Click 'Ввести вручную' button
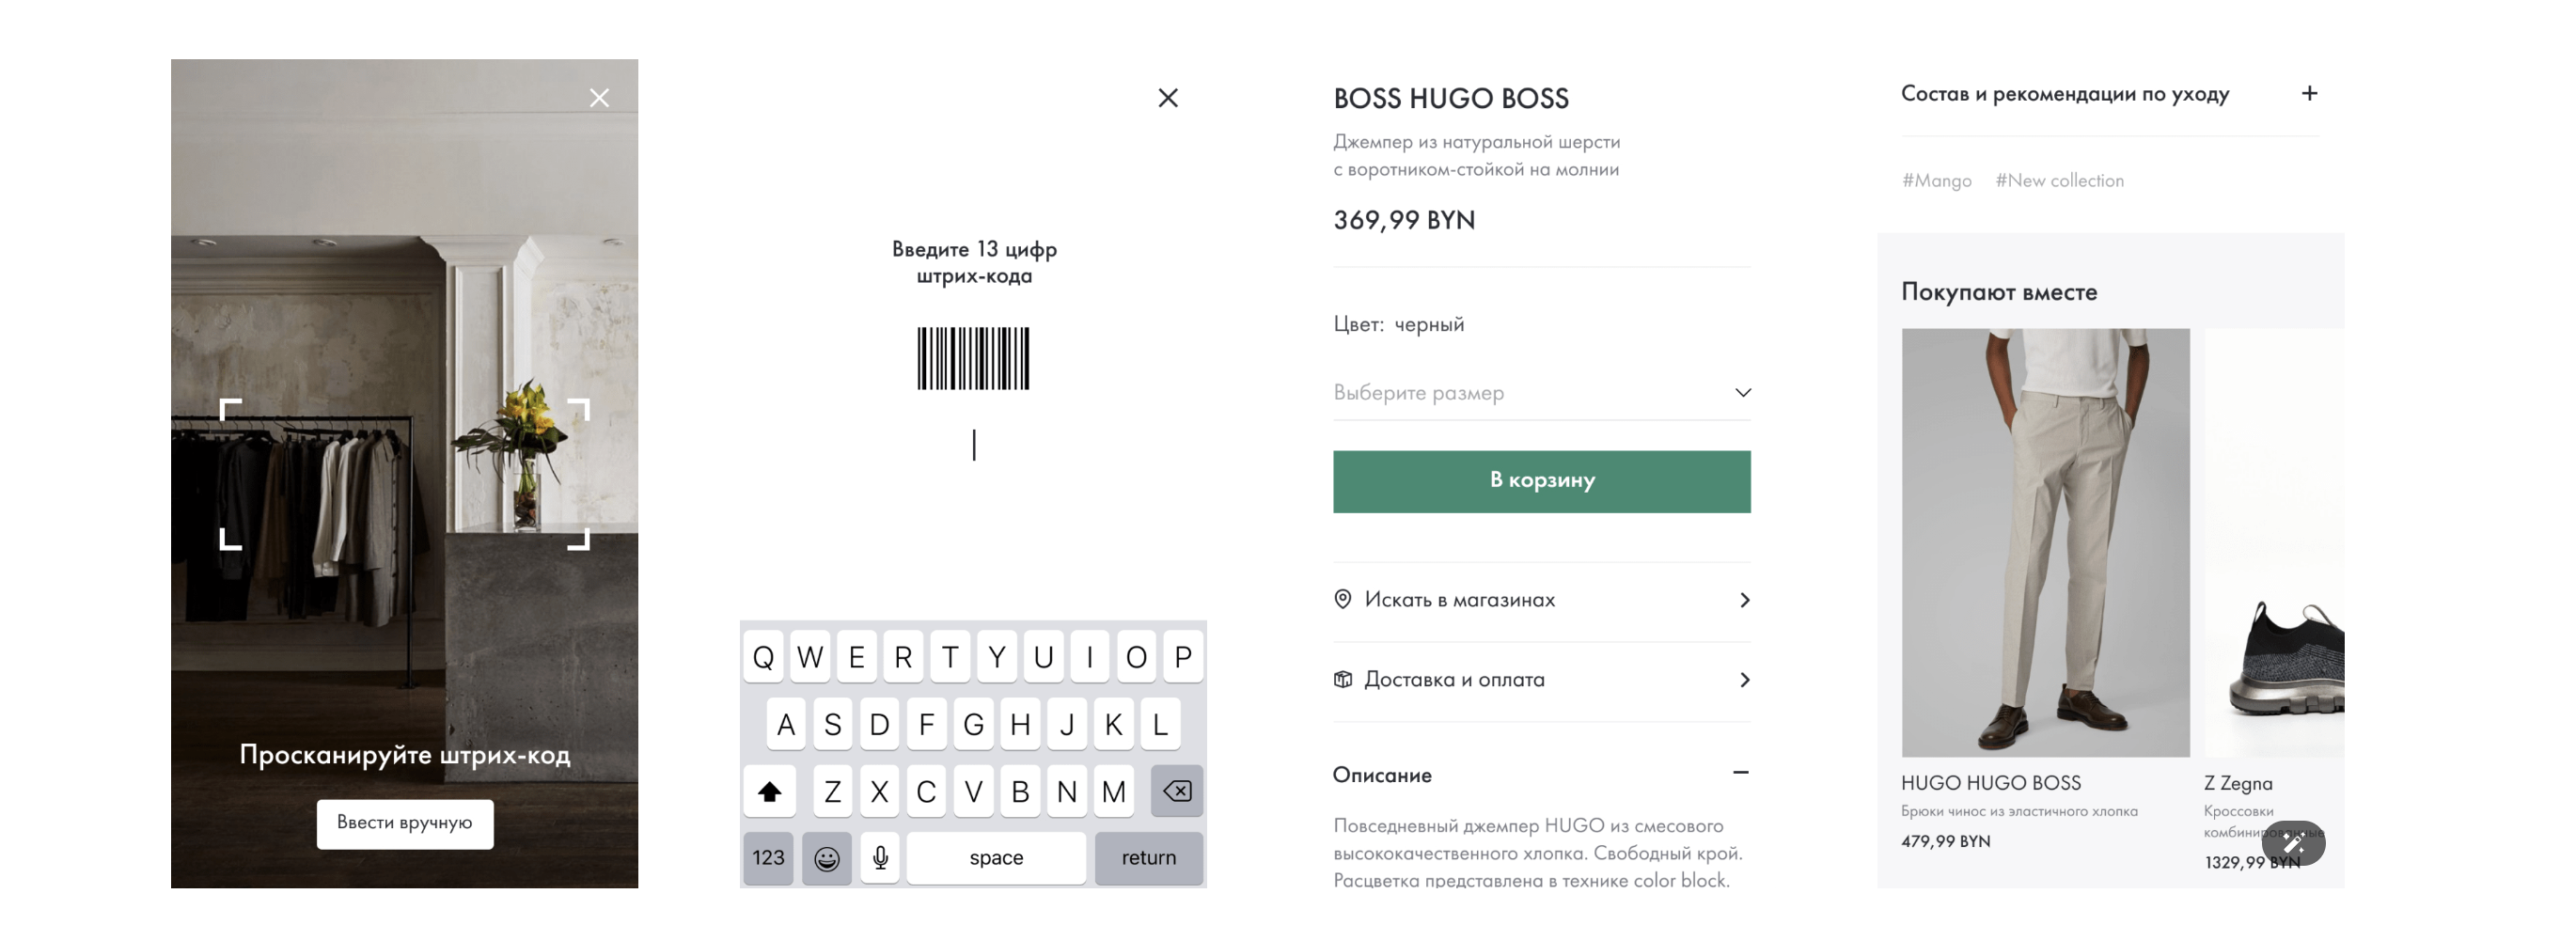The image size is (2576, 925). (405, 823)
